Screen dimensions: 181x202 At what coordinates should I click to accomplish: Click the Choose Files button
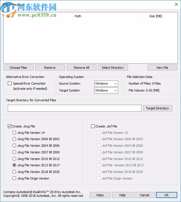18,68
